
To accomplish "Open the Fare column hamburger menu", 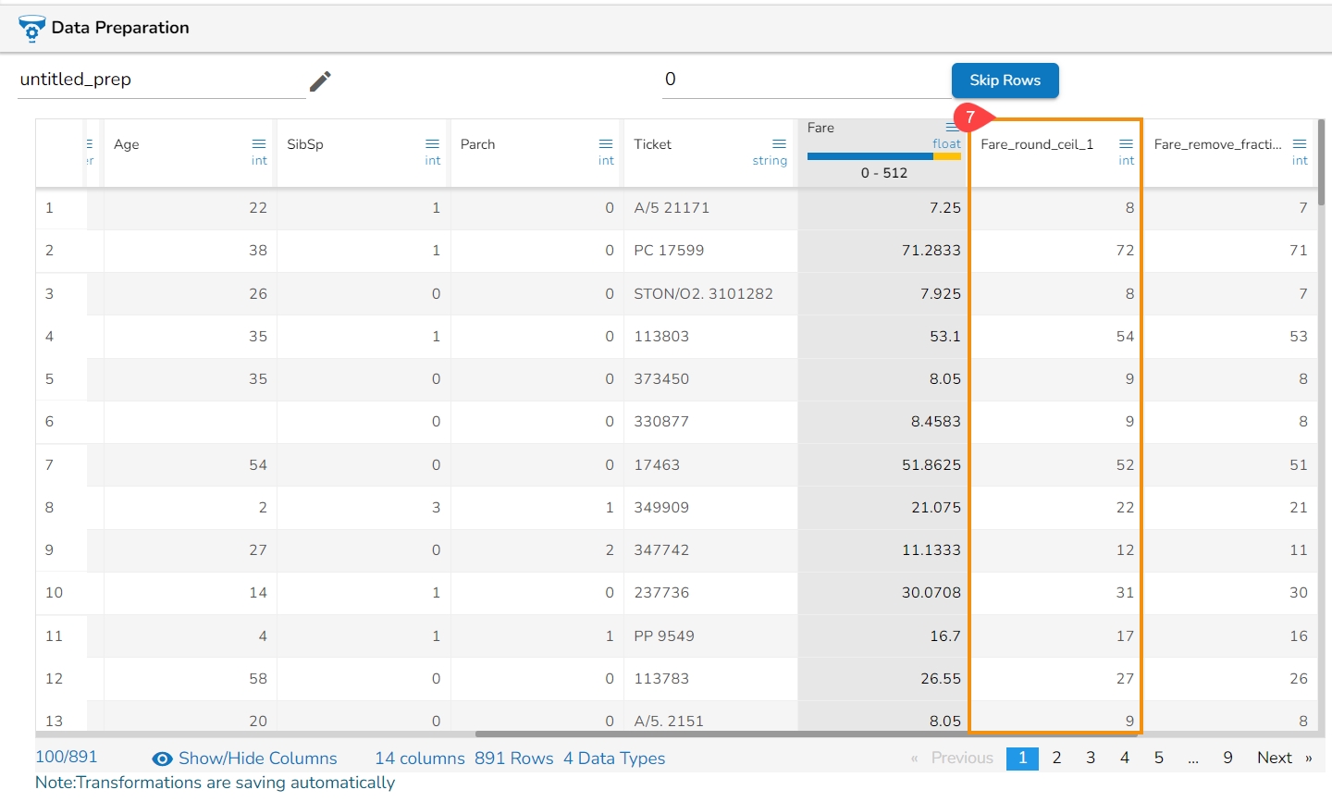I will point(952,128).
